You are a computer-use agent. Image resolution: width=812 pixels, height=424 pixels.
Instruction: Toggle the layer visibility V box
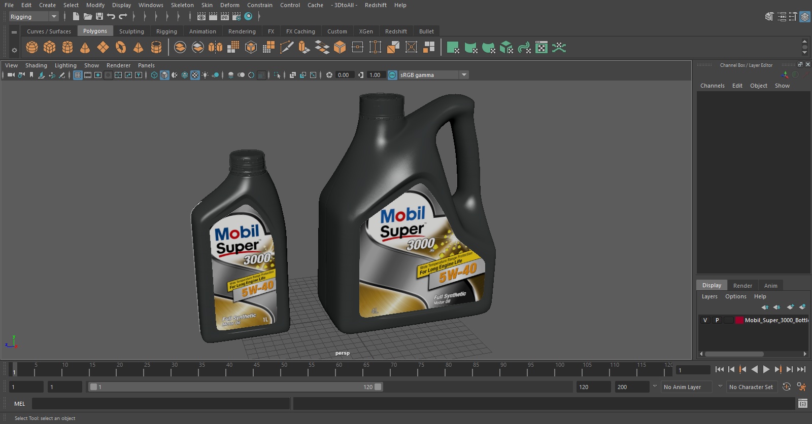click(705, 320)
